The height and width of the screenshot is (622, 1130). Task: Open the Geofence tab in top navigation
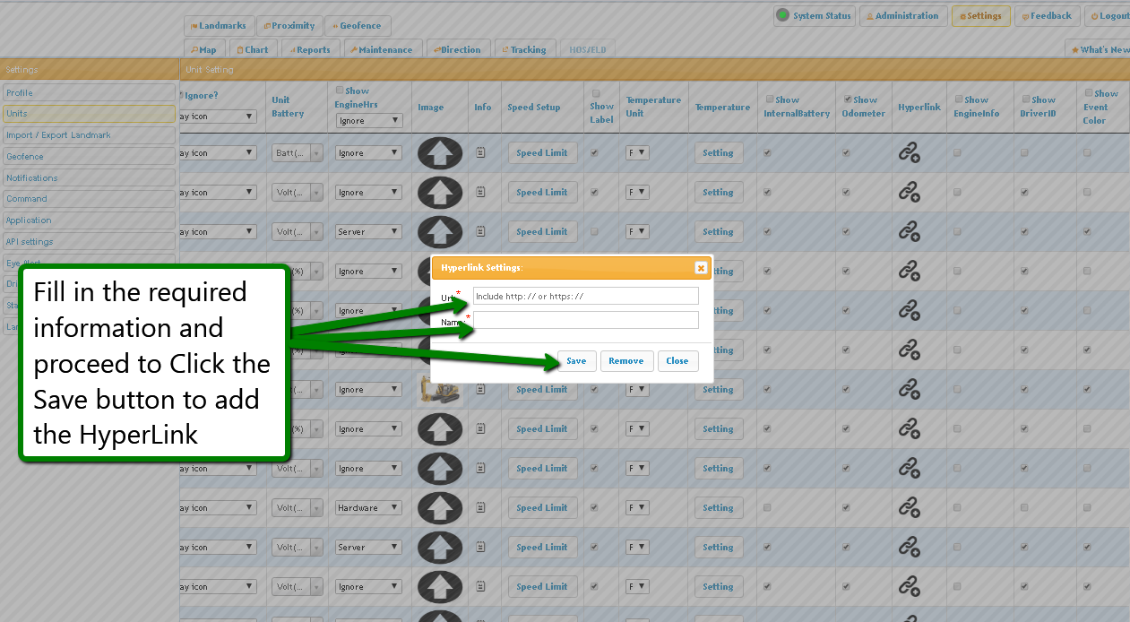(x=358, y=26)
